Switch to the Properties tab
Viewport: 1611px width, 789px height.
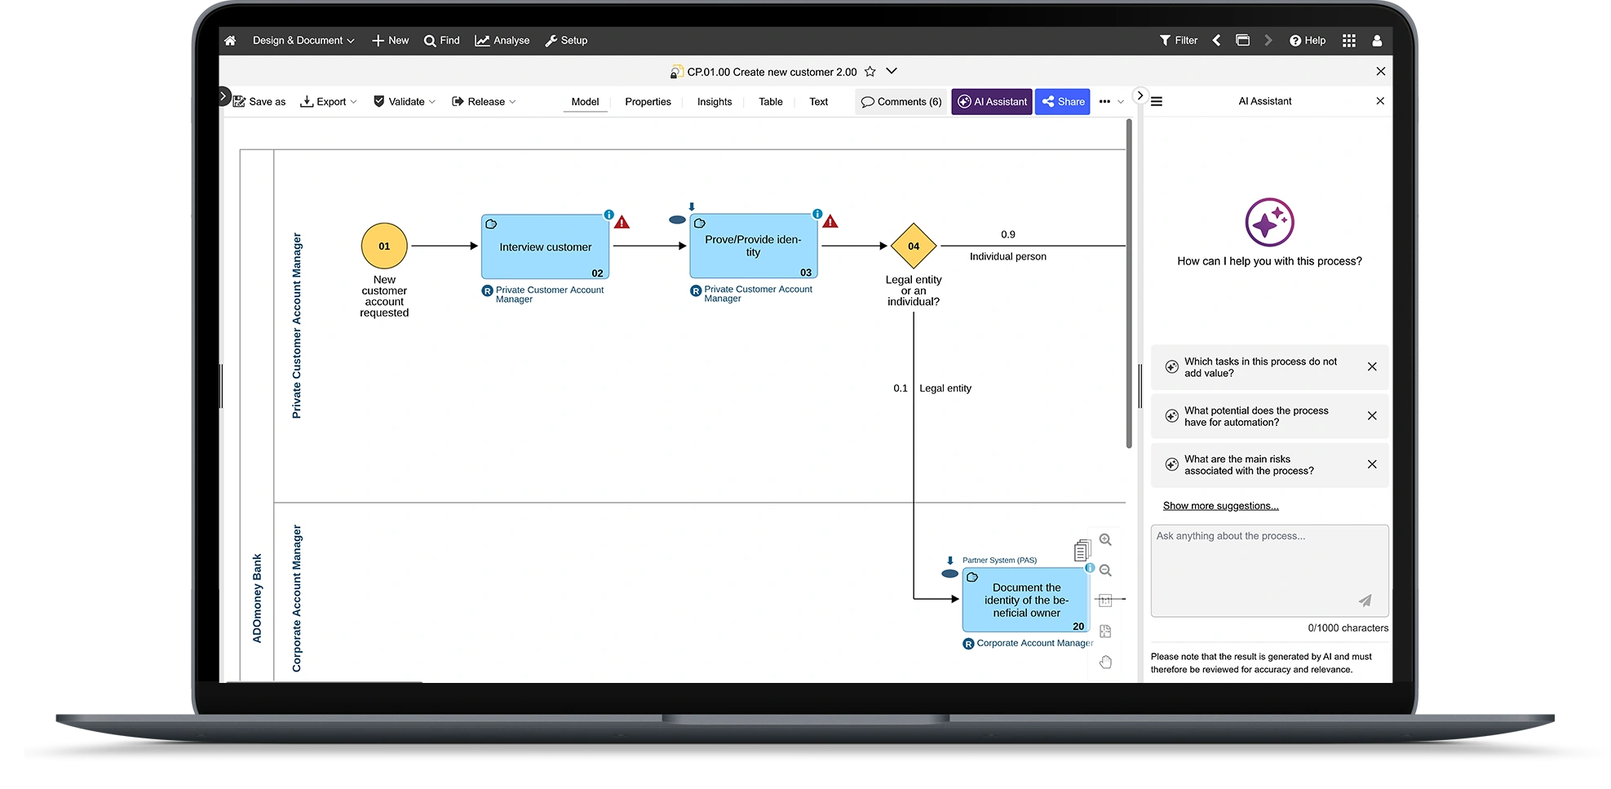(x=648, y=102)
